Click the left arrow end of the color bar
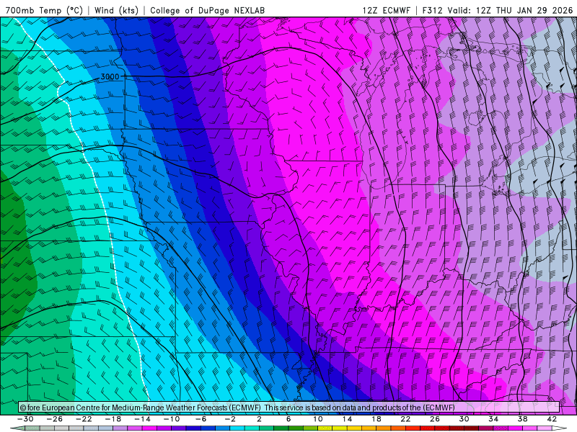Viewport: 577px width, 432px height. [17, 428]
